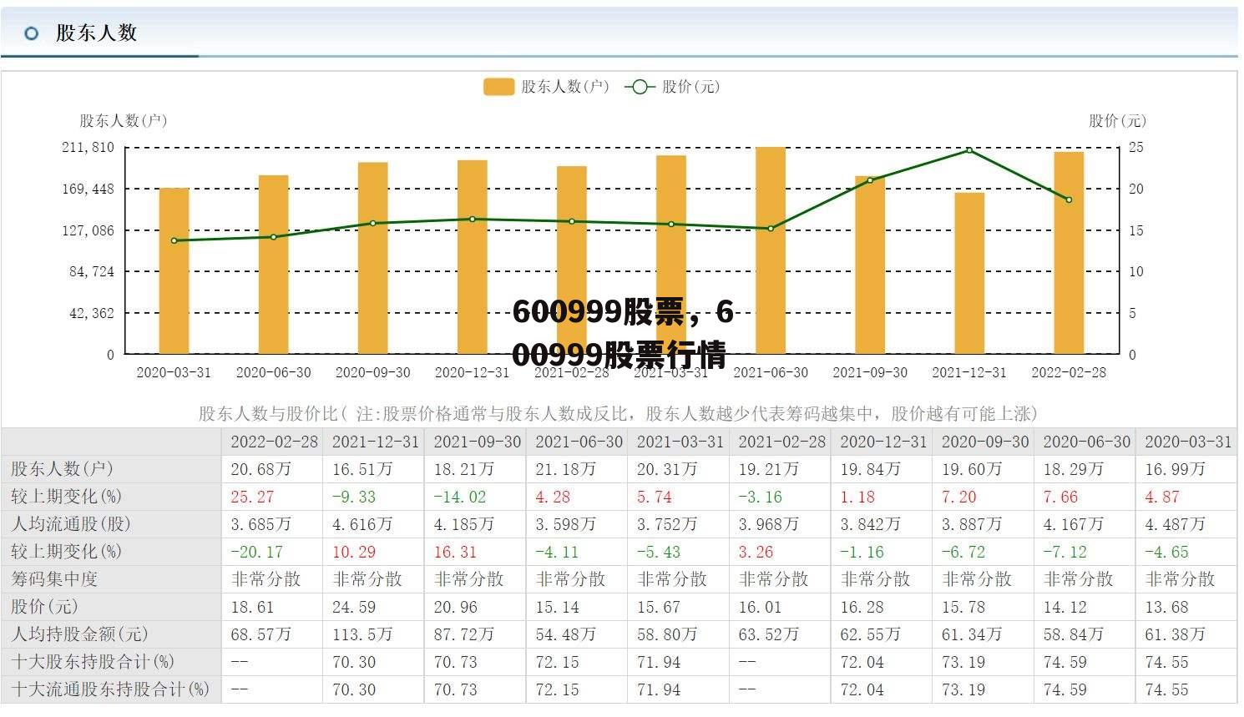Image resolution: width=1244 pixels, height=717 pixels.
Task: Click the 股东人数 section title
Action: click(96, 33)
